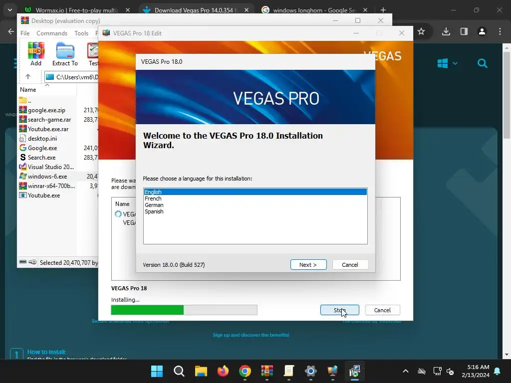
Task: Open the Tools menu in WinRAR
Action: (81, 33)
